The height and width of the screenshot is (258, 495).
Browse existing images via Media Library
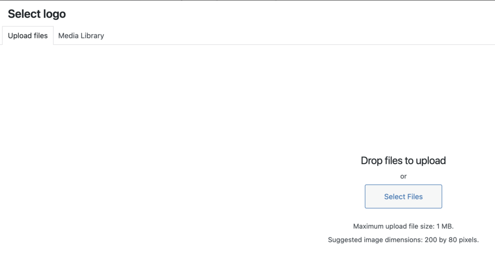click(81, 36)
